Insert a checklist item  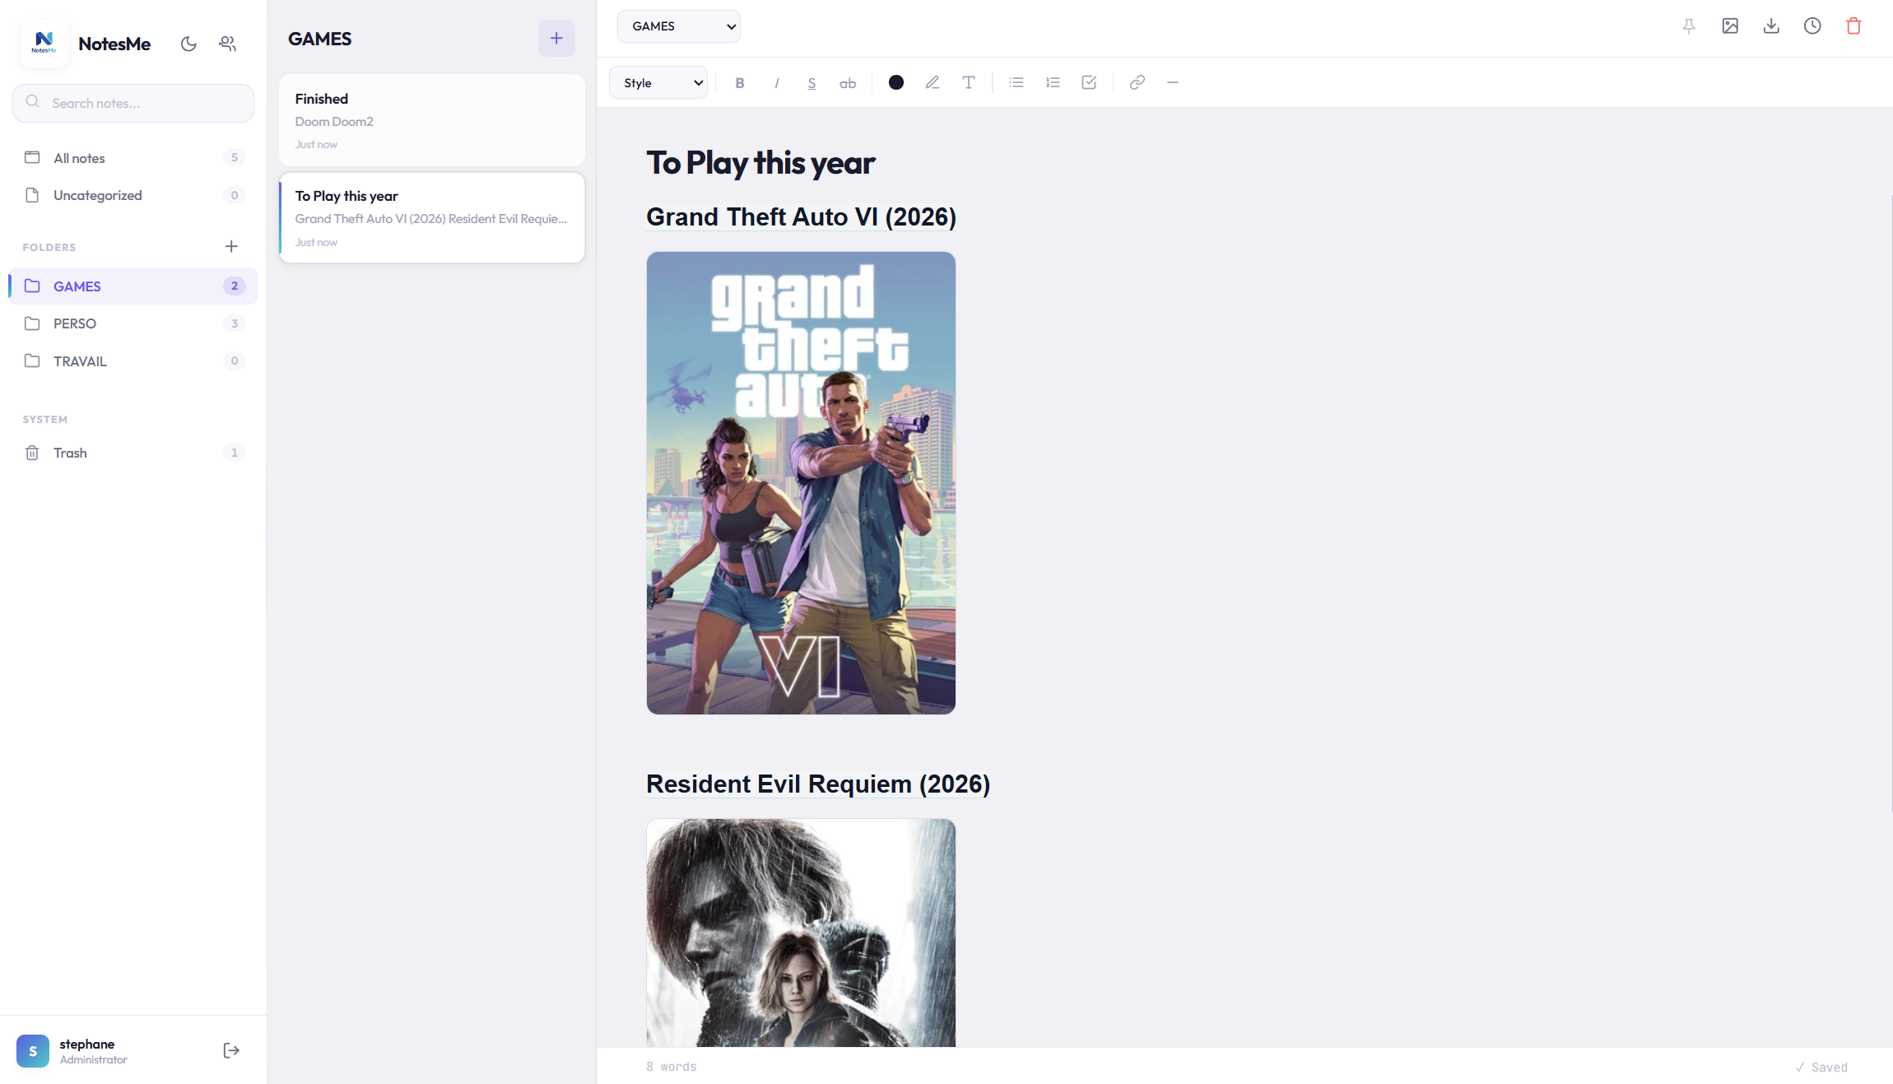coord(1088,82)
